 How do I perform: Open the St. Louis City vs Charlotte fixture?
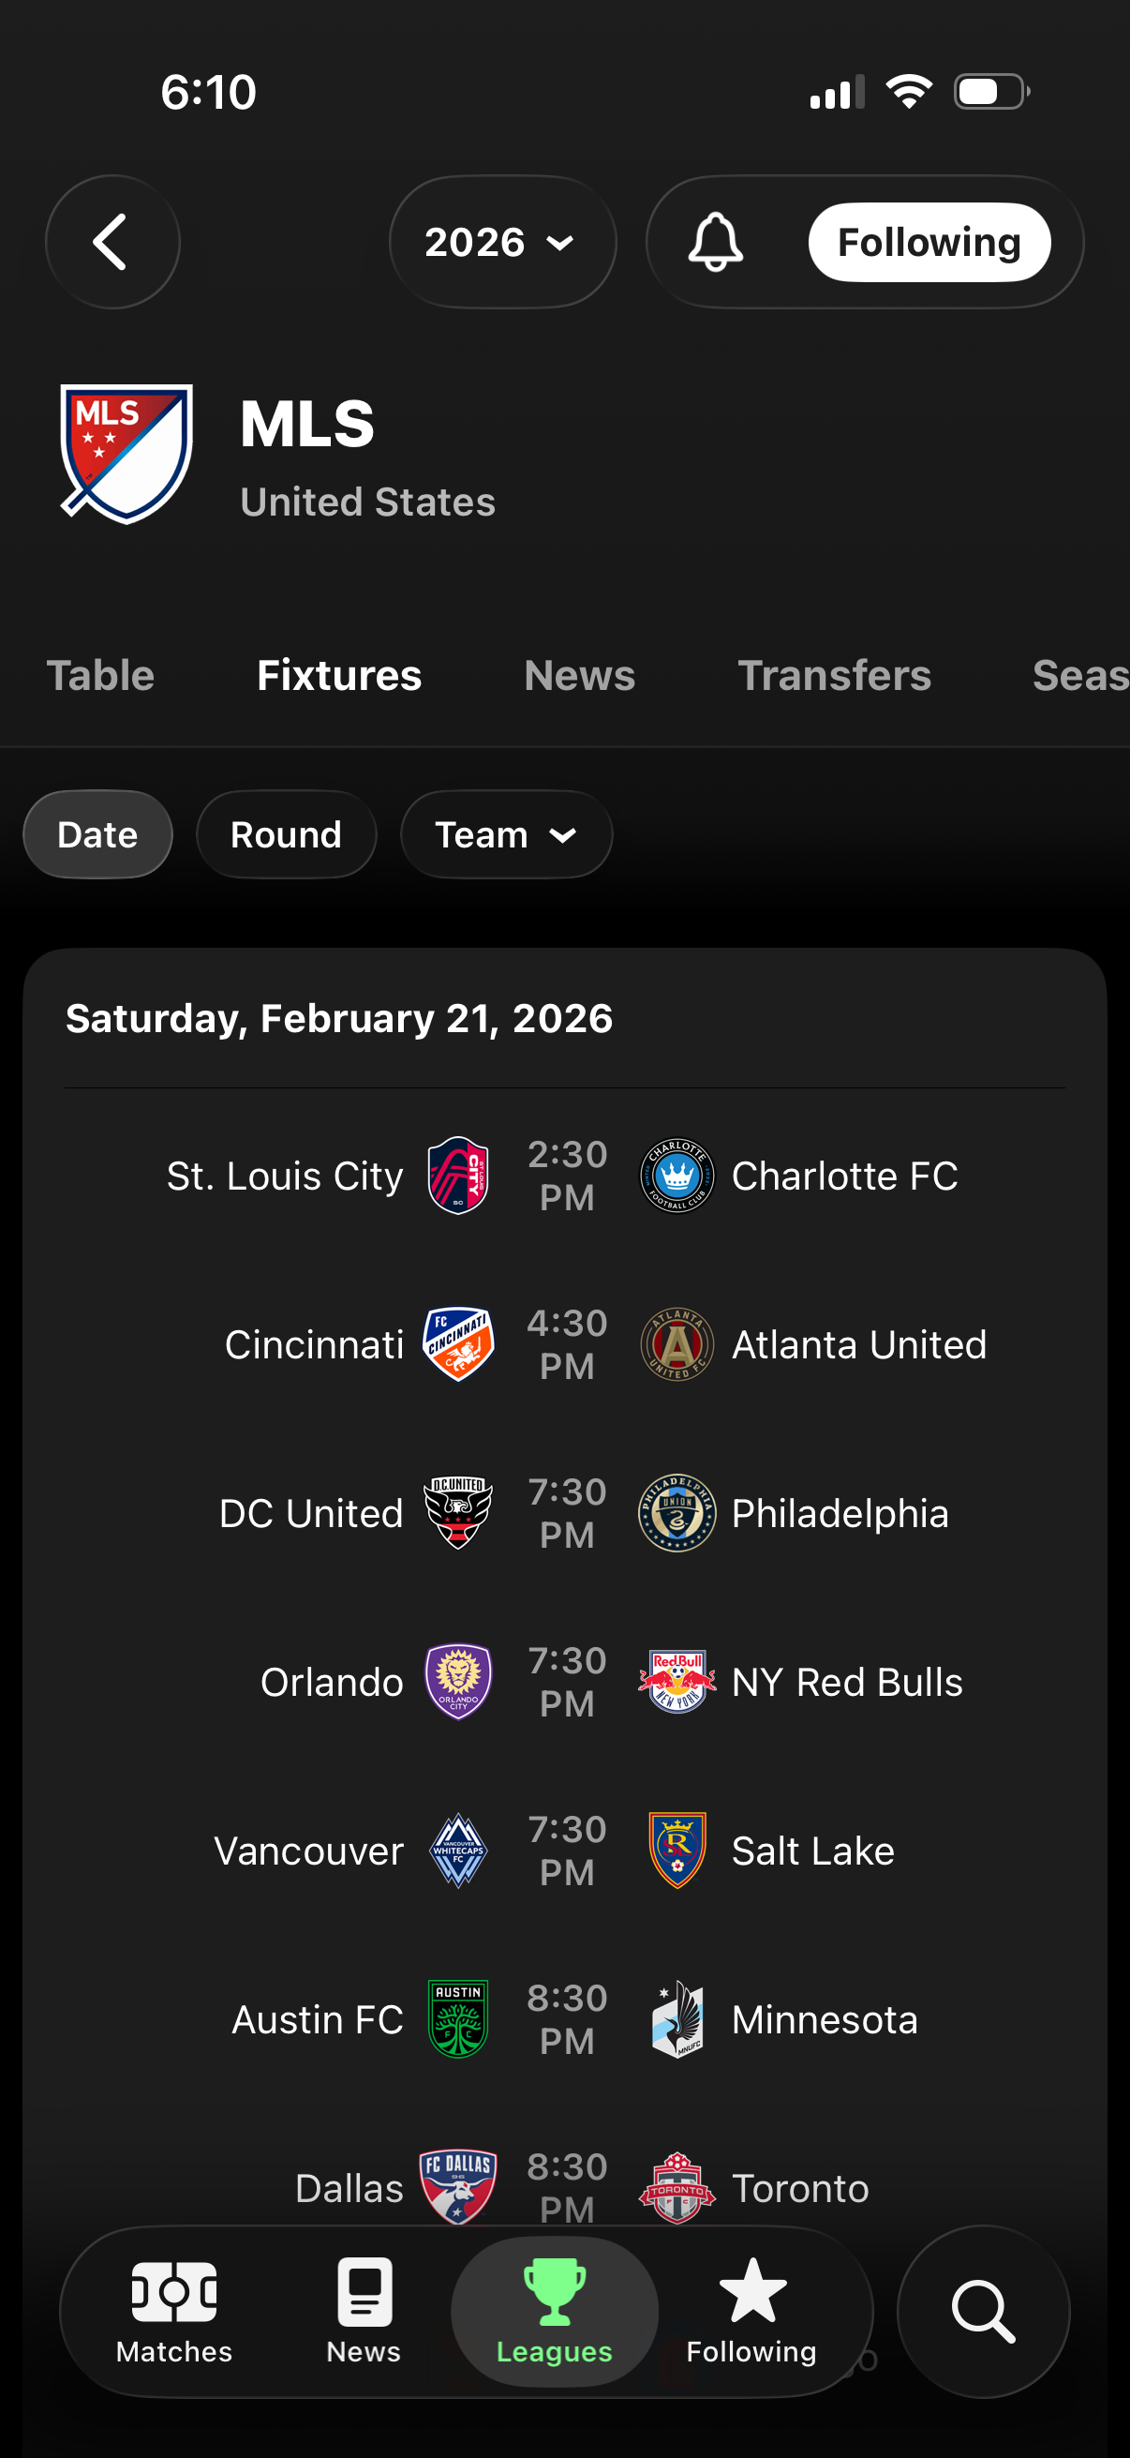pos(567,1176)
